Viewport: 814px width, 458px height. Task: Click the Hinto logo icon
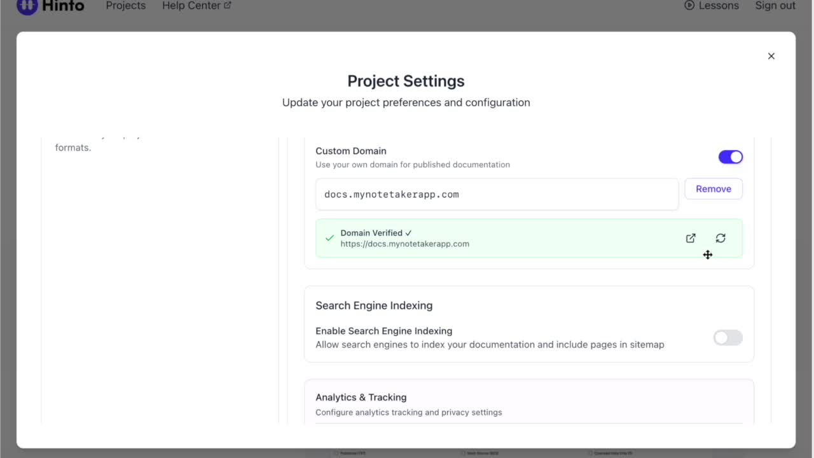tap(27, 6)
